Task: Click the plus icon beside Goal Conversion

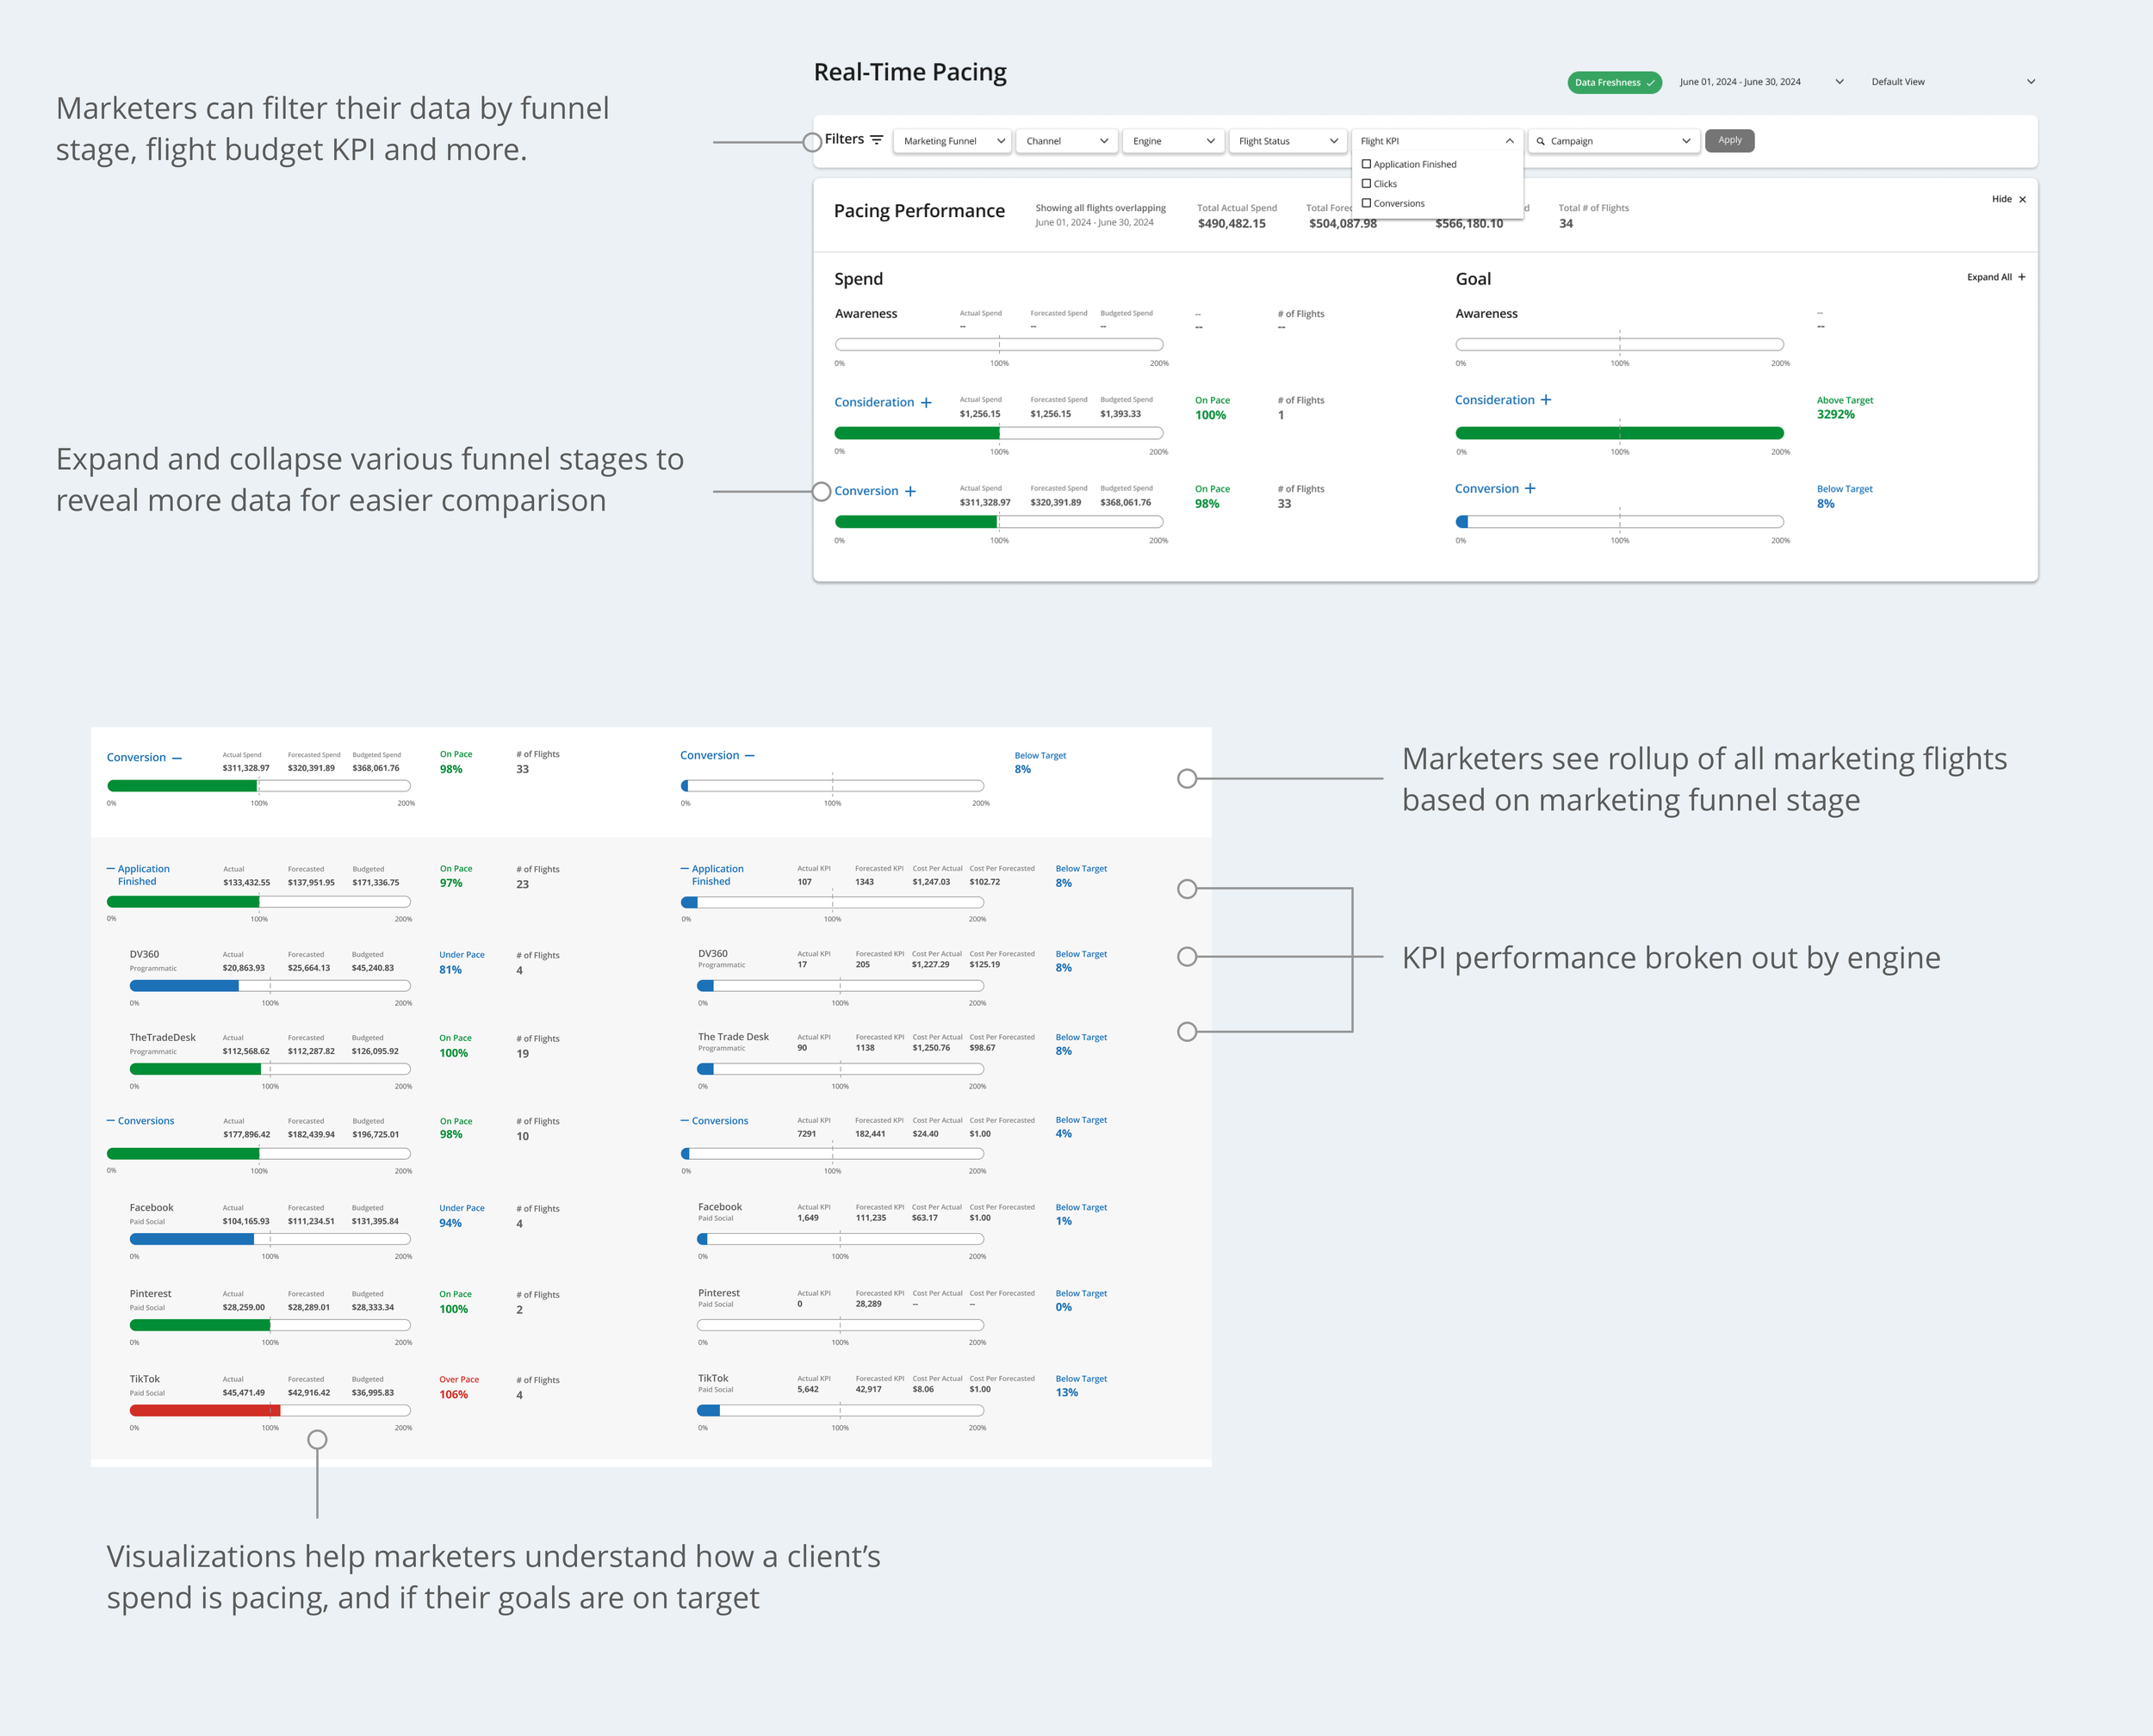Action: tap(1530, 489)
